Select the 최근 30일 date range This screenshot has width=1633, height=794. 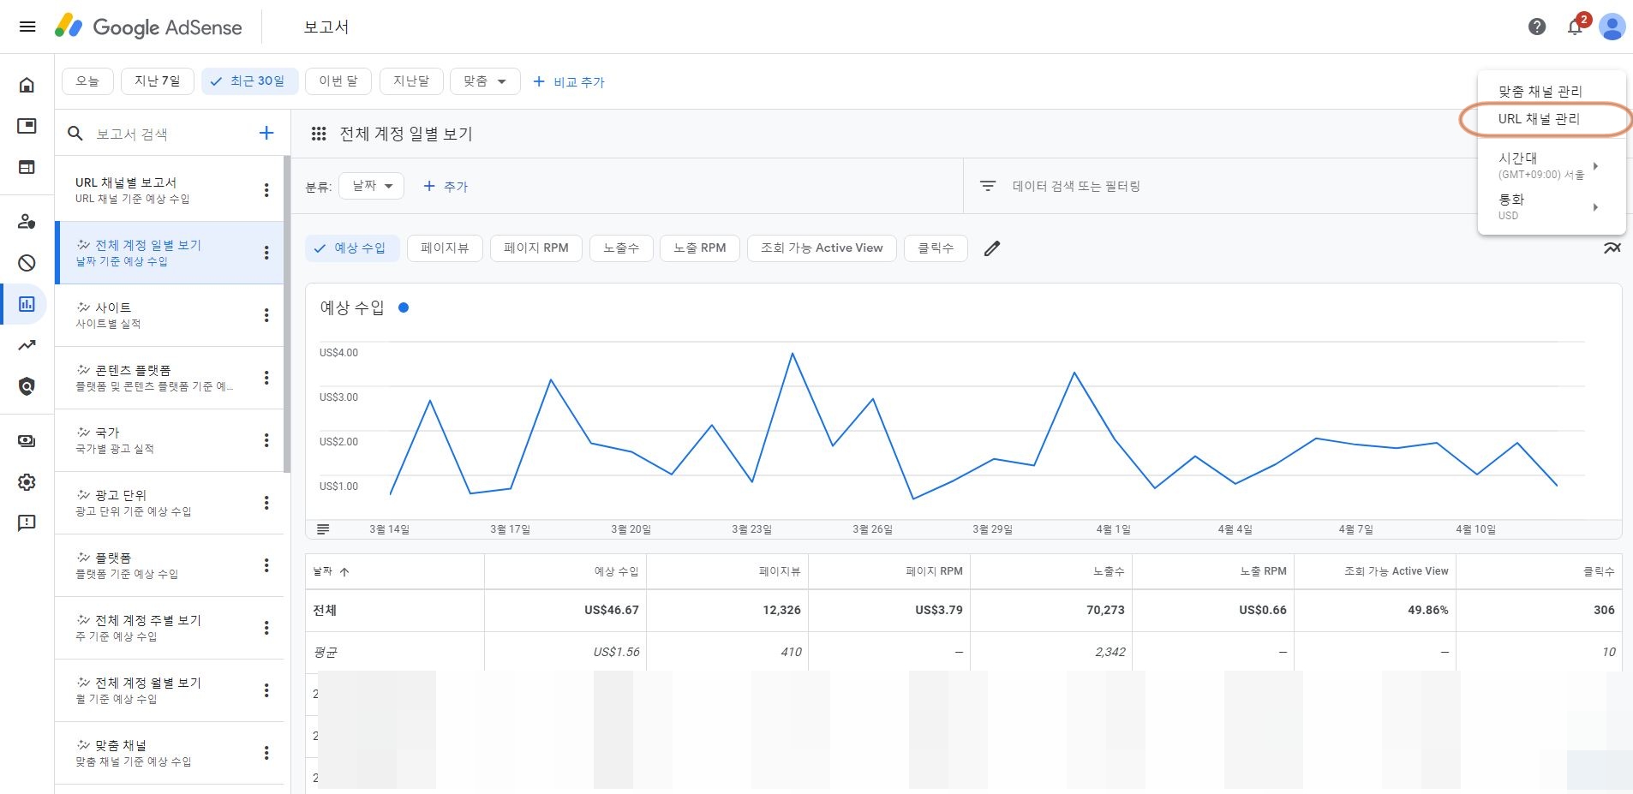coord(249,81)
